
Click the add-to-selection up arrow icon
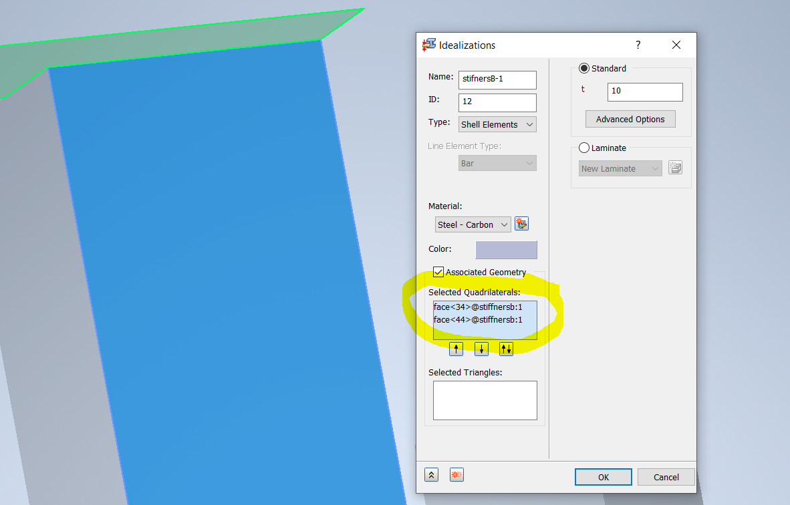[x=456, y=348]
